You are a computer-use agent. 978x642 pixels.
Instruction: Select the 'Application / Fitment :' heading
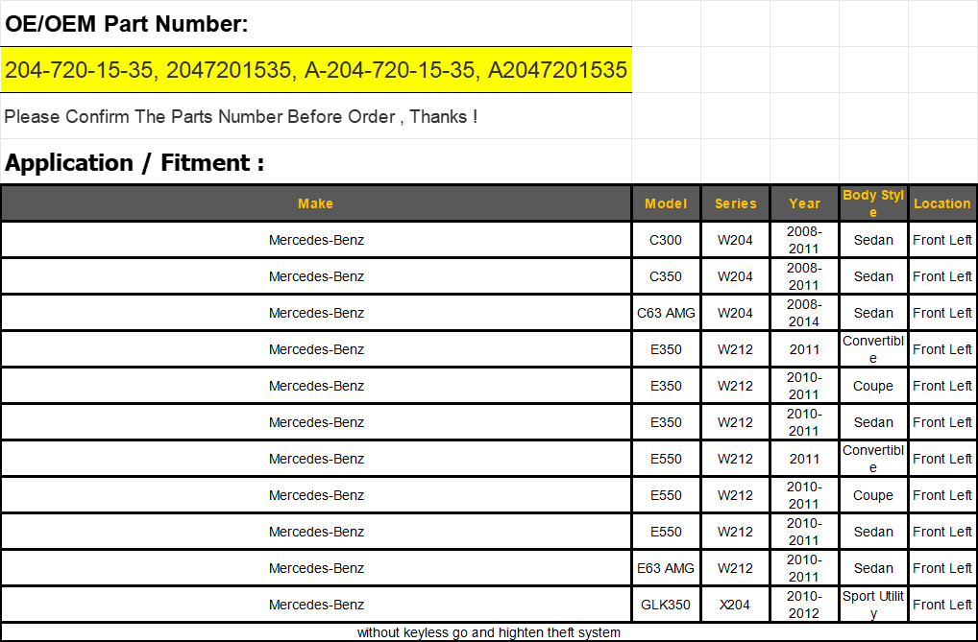[134, 163]
